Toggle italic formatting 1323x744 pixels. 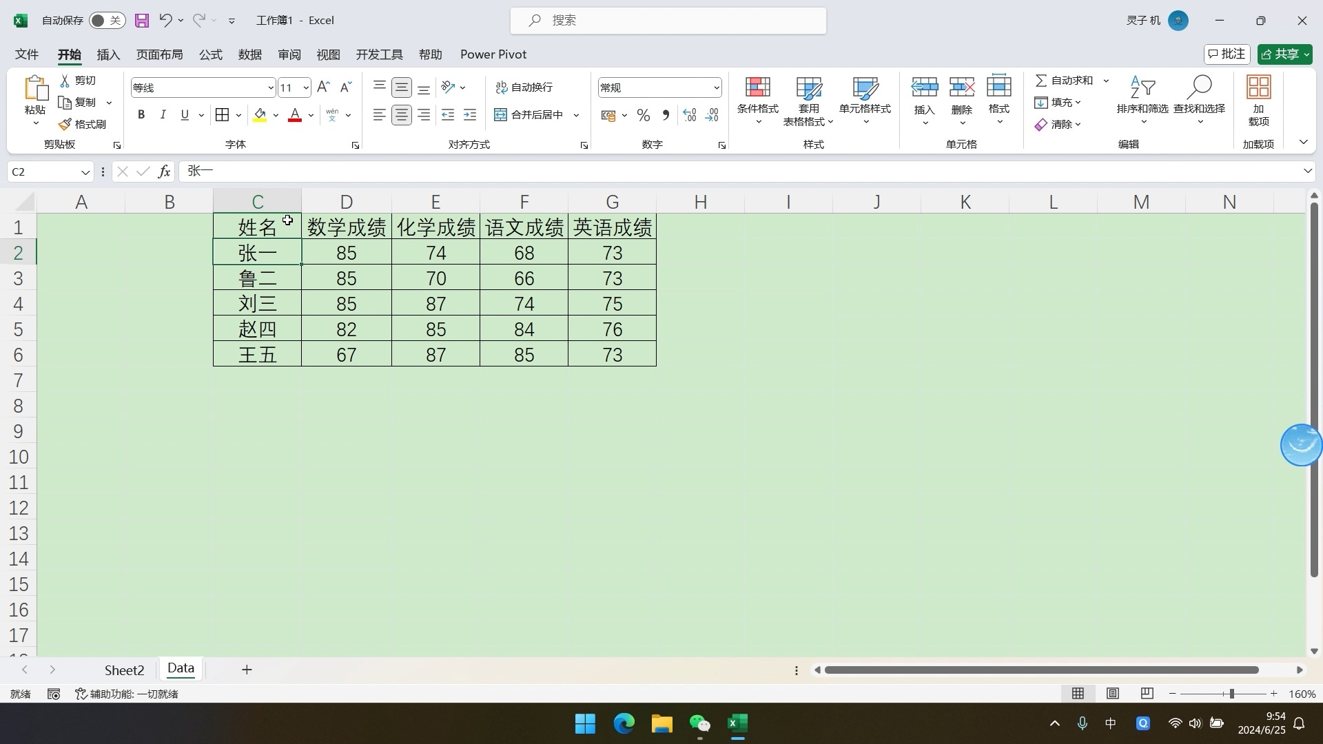coord(163,114)
